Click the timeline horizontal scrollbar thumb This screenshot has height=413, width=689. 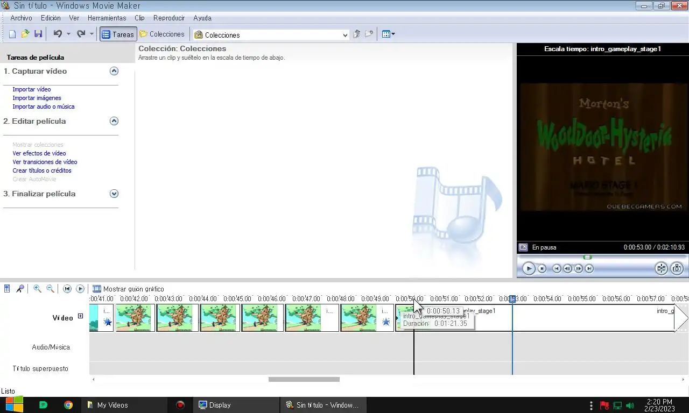[304, 379]
